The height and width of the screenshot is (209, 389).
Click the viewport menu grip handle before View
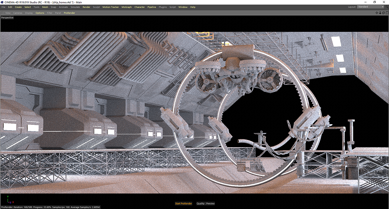click(x=2, y=13)
